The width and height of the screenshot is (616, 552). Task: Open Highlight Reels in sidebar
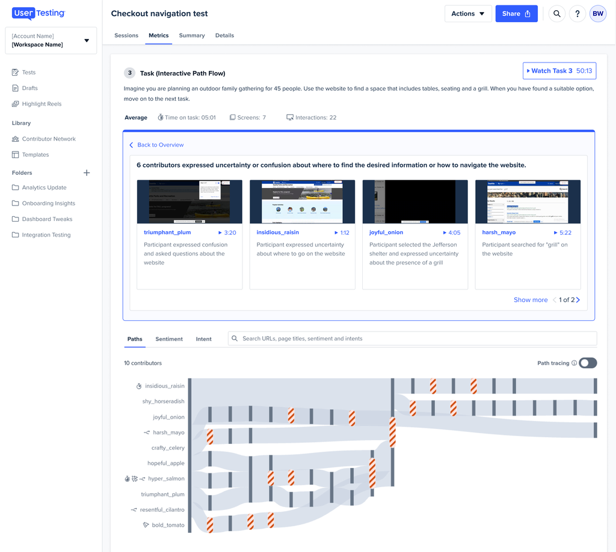coord(42,104)
